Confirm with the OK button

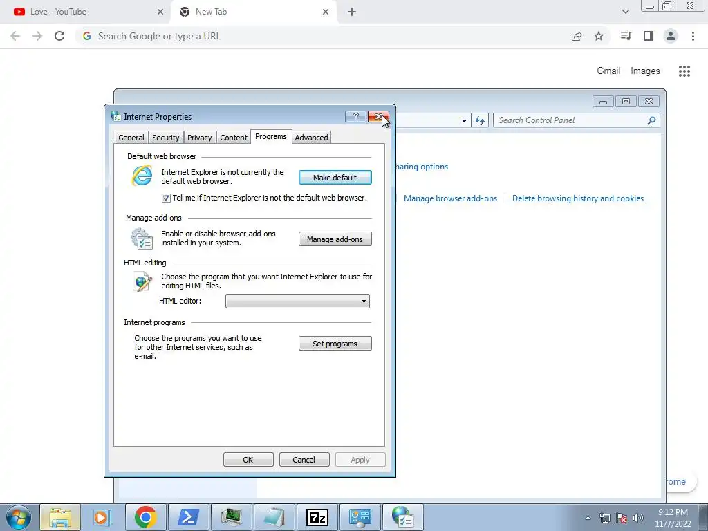pyautogui.click(x=248, y=460)
